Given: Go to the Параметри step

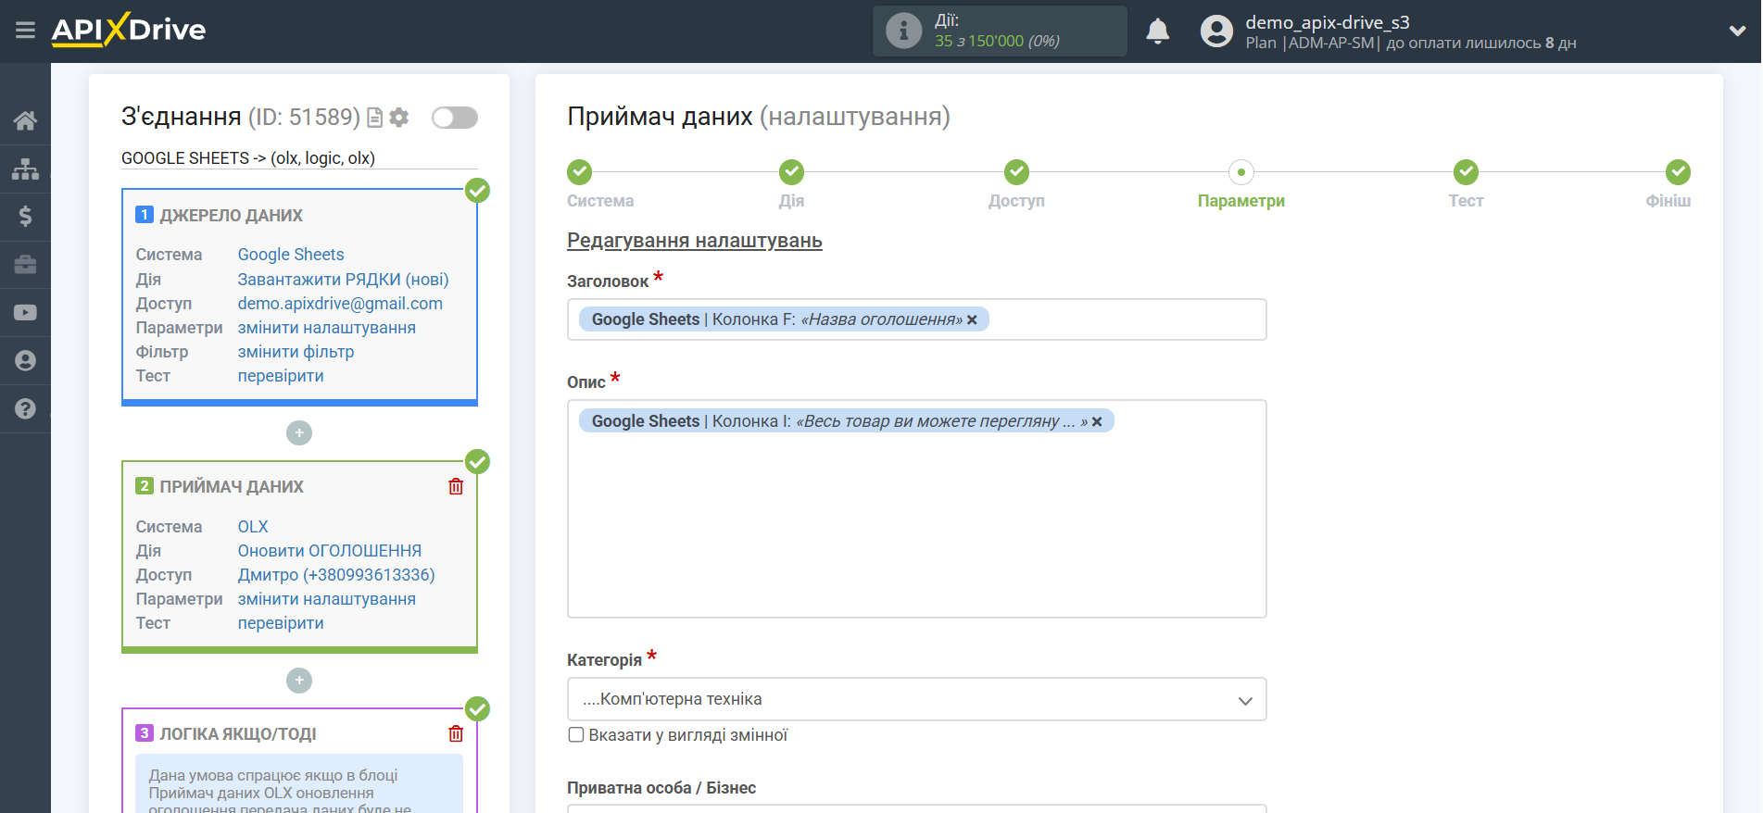Looking at the screenshot, I should (x=1241, y=172).
